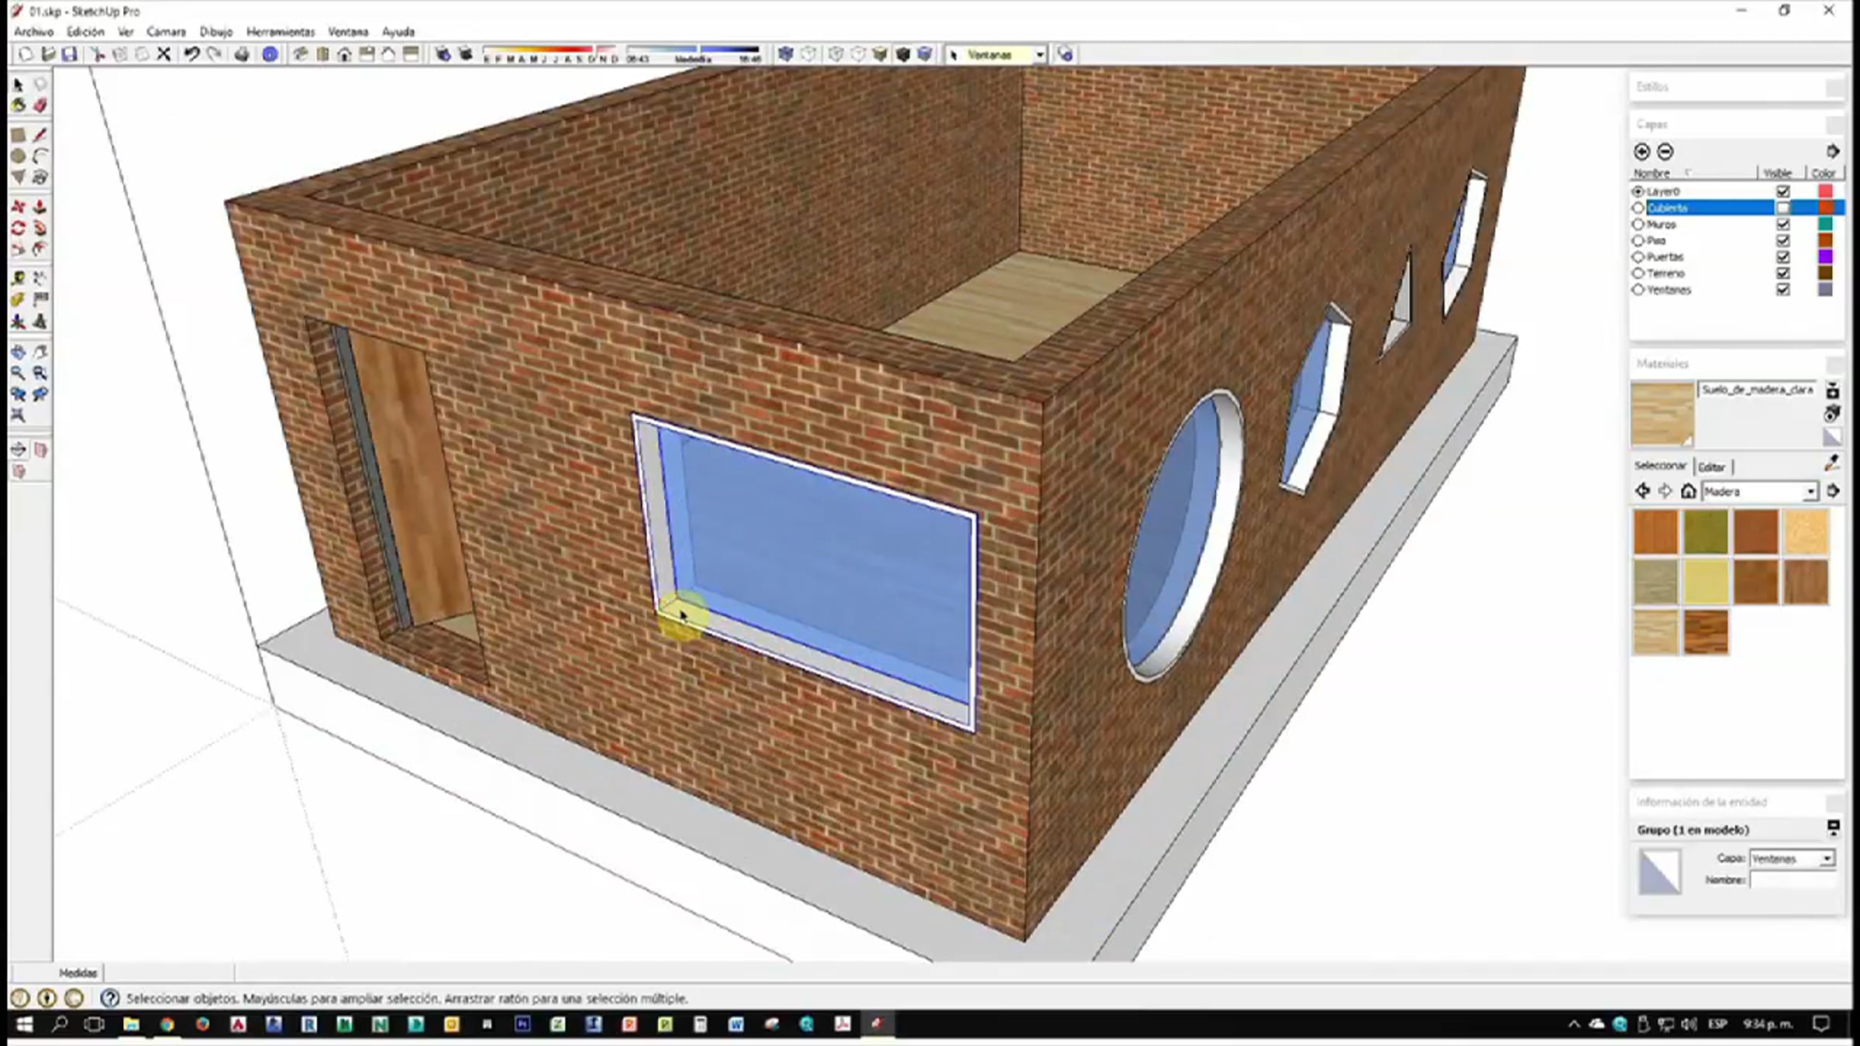
Task: Choose the Rectangle drawing tool
Action: tap(19, 135)
